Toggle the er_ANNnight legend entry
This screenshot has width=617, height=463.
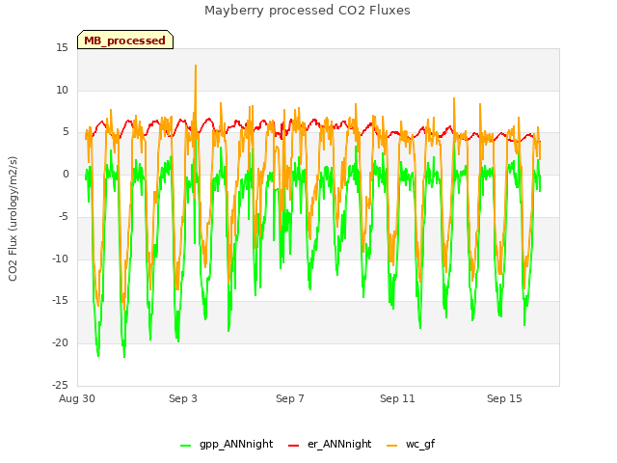(x=330, y=444)
